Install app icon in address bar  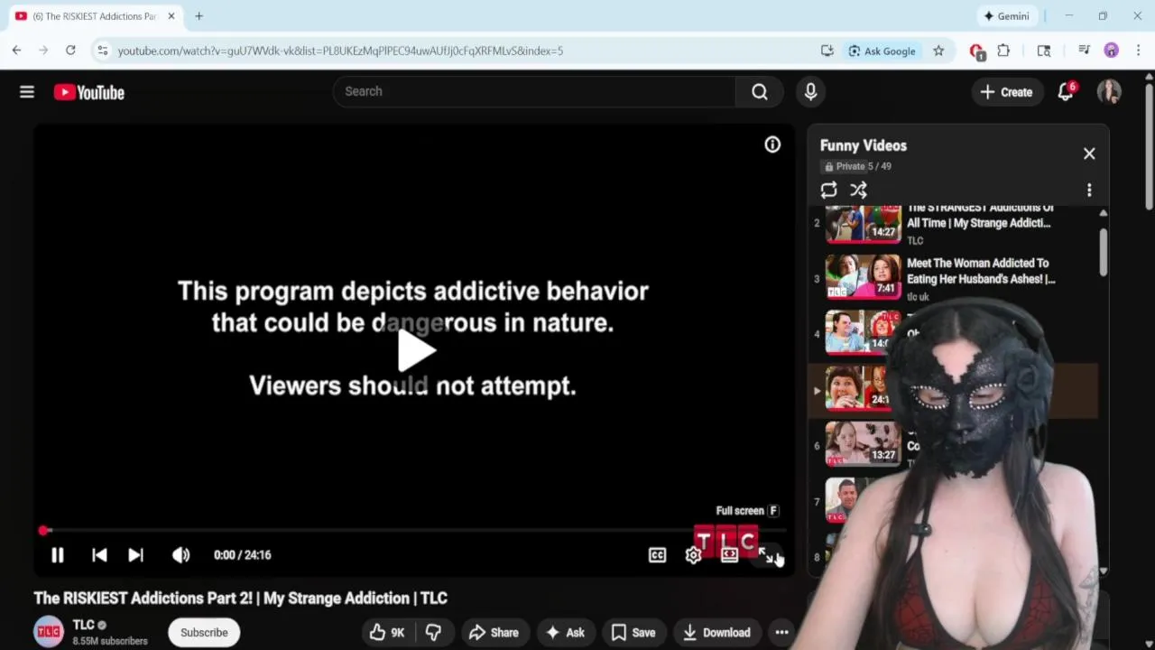coord(827,51)
